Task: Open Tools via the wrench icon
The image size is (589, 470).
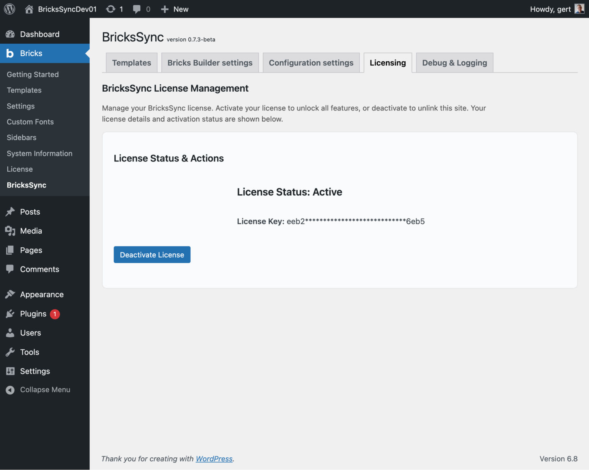Action: point(10,352)
